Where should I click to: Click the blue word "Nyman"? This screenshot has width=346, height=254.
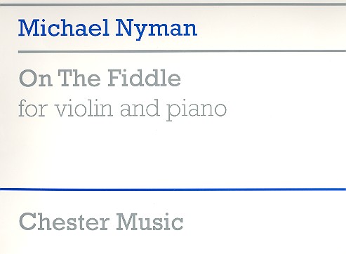pos(157,29)
